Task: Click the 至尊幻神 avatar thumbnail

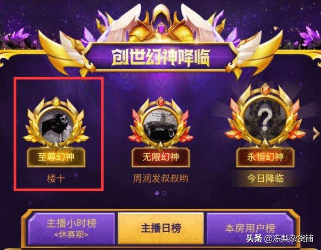Action: pyautogui.click(x=56, y=127)
